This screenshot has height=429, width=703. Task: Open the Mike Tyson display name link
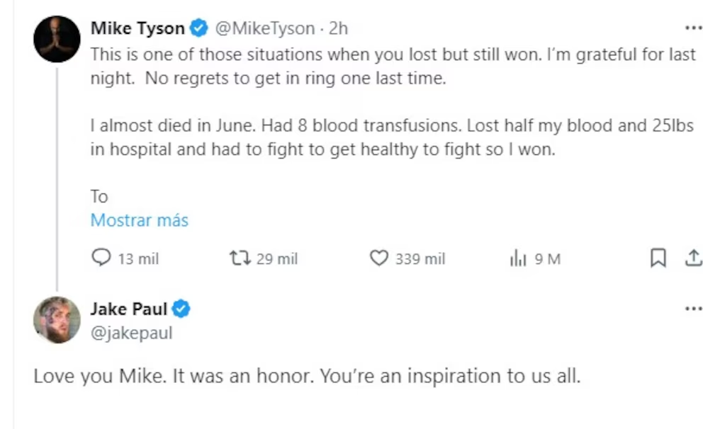[137, 28]
